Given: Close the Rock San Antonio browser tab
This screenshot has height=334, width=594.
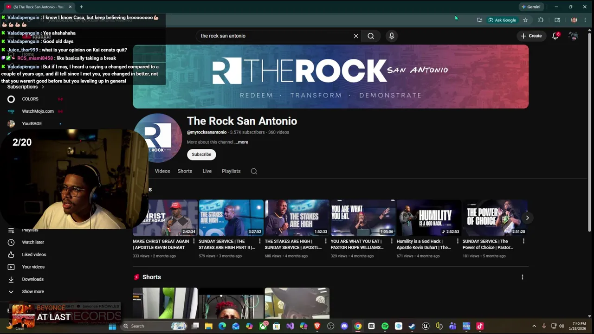Looking at the screenshot, I should tap(71, 6).
